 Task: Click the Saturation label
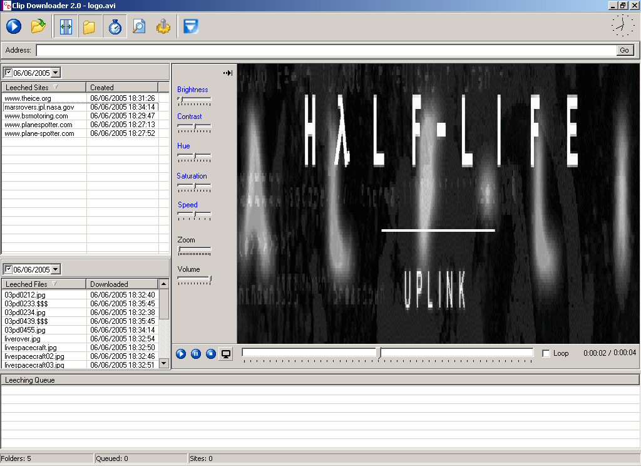coord(192,176)
